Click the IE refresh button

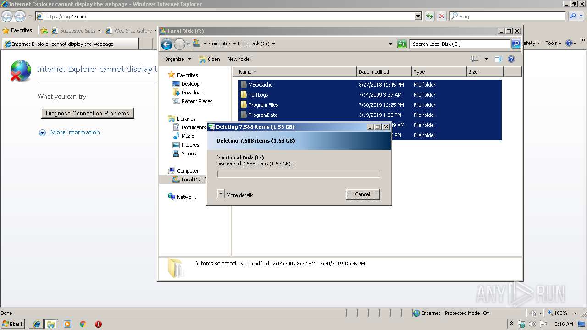(430, 16)
